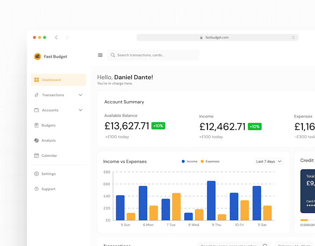Open the Calendar menu item
Image resolution: width=315 pixels, height=246 pixels.
click(58, 156)
